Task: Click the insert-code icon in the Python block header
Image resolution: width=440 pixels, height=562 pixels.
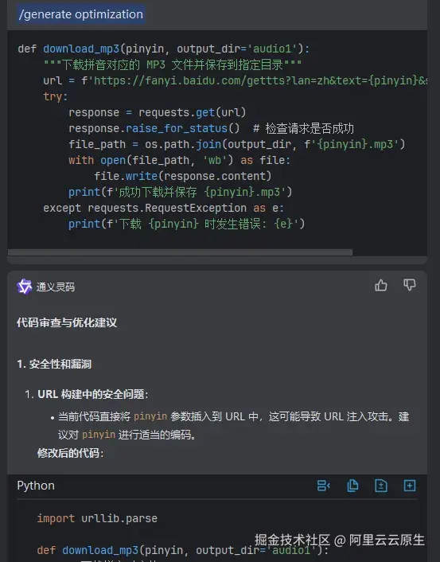Action: click(324, 486)
